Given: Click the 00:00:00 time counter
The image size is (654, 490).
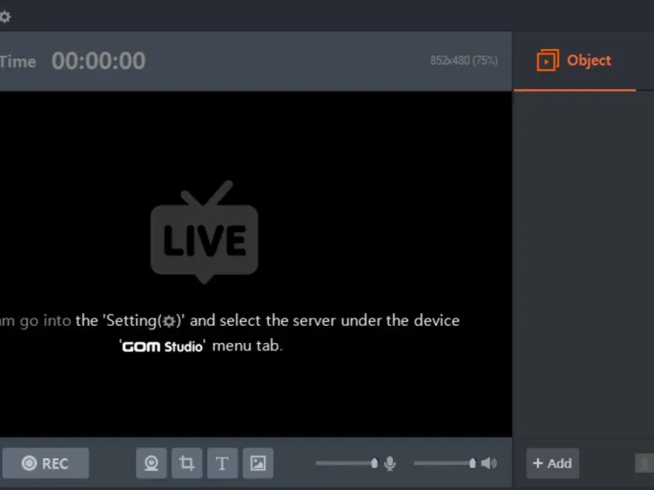Looking at the screenshot, I should 98,60.
